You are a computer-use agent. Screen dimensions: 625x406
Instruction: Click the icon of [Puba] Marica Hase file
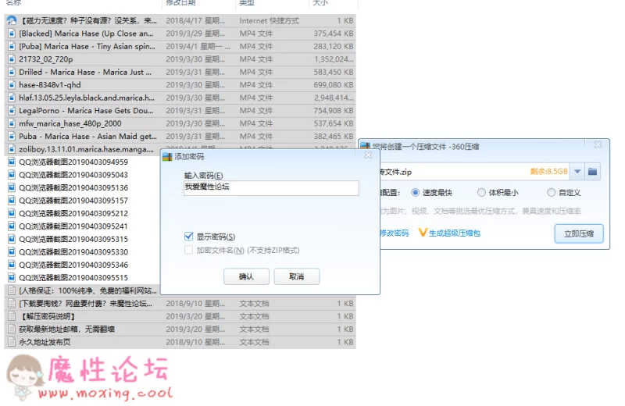[x=12, y=46]
